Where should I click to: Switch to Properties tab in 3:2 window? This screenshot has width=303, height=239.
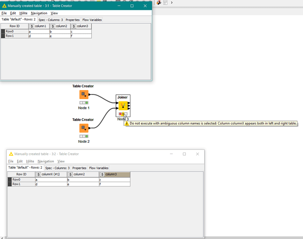coord(79,168)
